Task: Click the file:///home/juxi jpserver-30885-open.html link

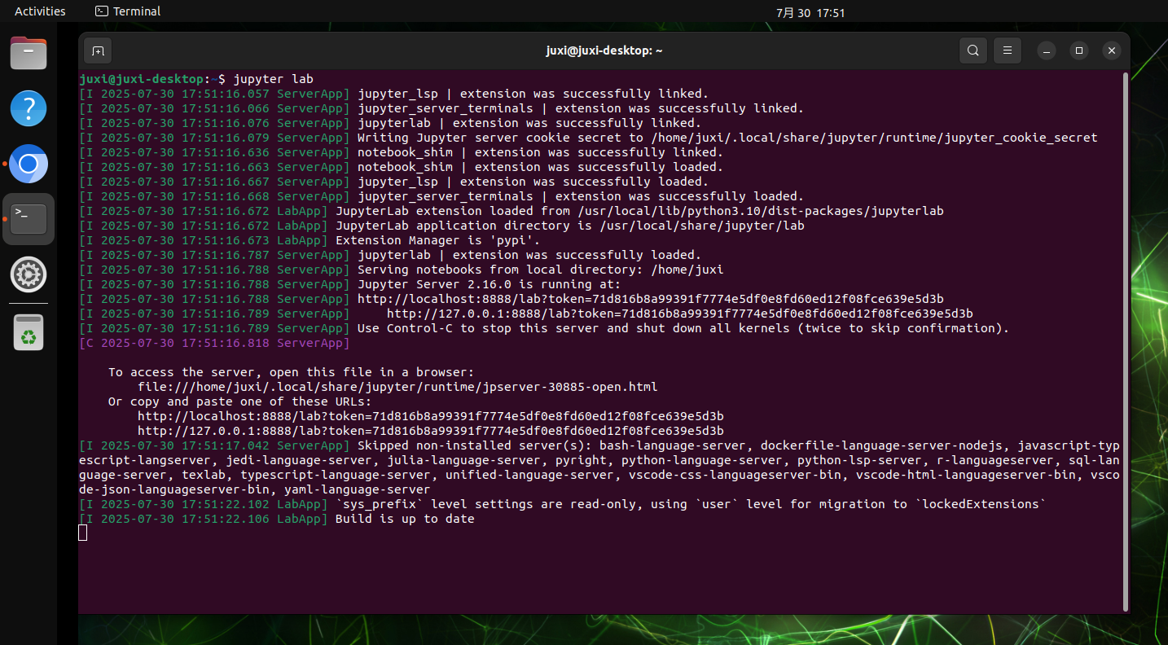Action: [397, 387]
